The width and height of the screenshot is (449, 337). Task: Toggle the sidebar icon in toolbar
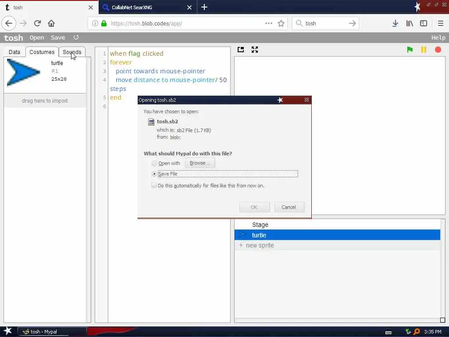coord(424,23)
